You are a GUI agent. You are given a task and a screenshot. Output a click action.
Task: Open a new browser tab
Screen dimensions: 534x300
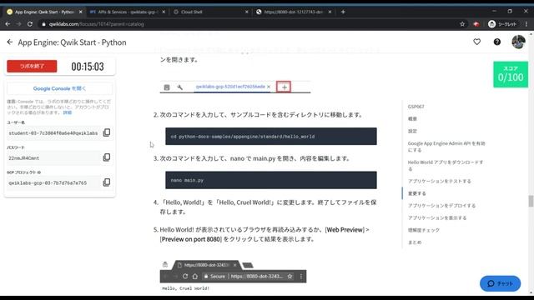(x=343, y=12)
